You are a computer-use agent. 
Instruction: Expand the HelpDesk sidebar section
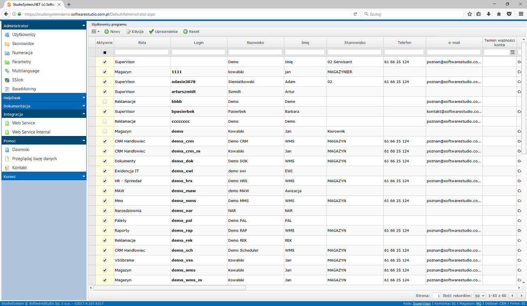coord(44,98)
